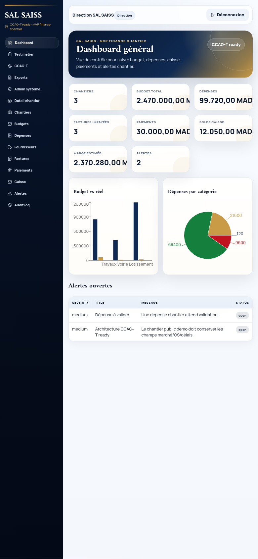Image resolution: width=258 pixels, height=559 pixels.
Task: Click the CCAG-T ready badge
Action: pos(226,44)
